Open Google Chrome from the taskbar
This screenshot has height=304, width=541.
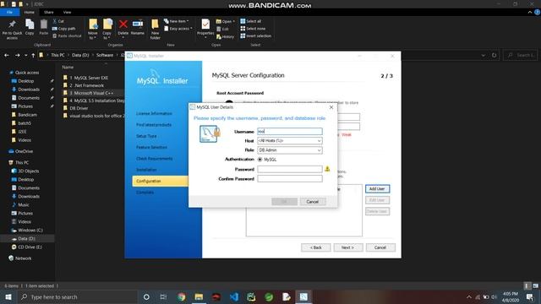coord(182,296)
